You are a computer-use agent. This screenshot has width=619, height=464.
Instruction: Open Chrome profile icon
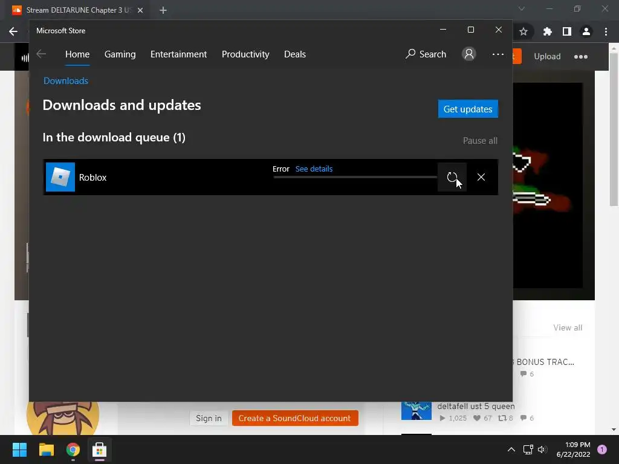(x=586, y=31)
